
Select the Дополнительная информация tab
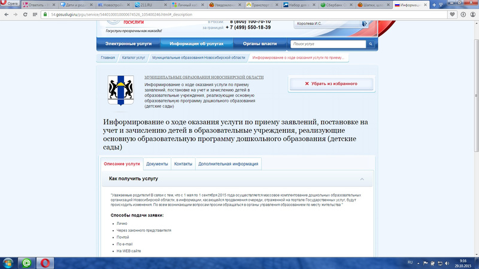[x=228, y=164]
